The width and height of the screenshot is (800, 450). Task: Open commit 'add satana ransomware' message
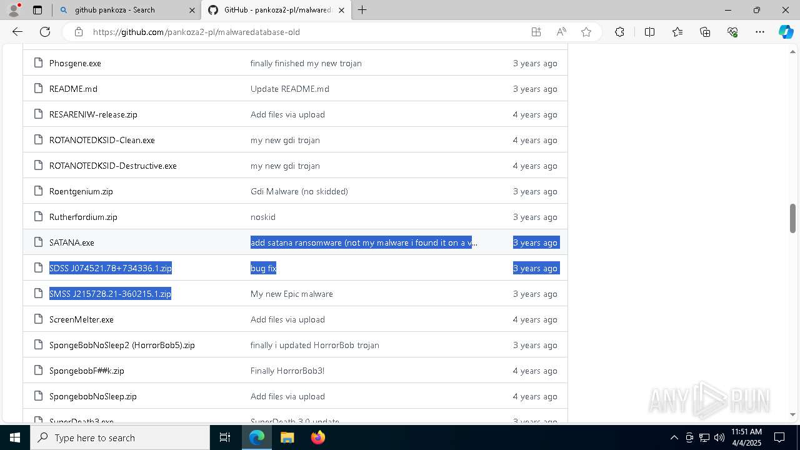pos(364,242)
